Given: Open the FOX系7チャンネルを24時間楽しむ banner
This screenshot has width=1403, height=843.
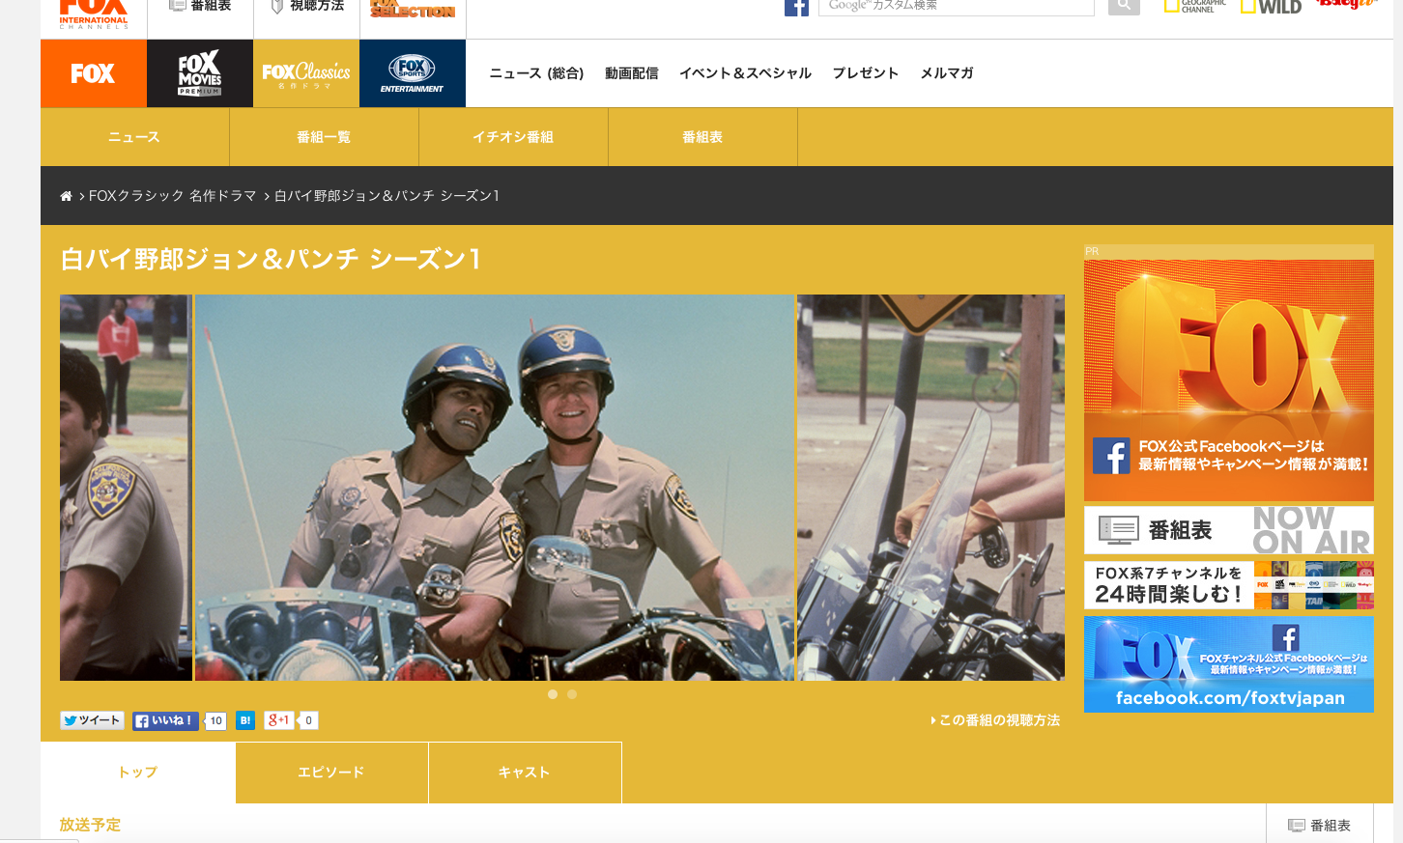Looking at the screenshot, I should click(1229, 585).
